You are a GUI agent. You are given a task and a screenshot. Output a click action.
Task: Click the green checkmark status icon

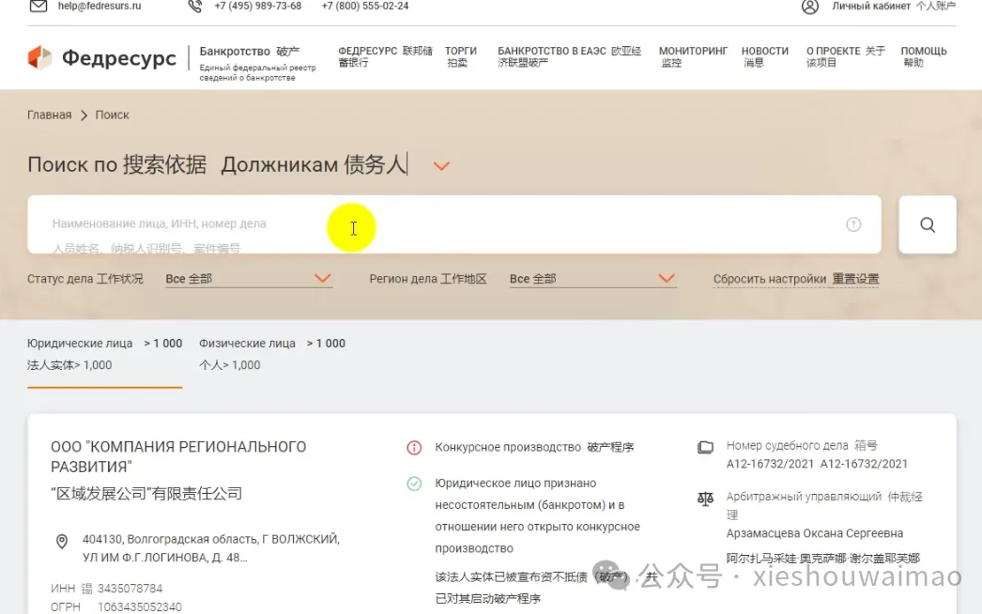414,484
